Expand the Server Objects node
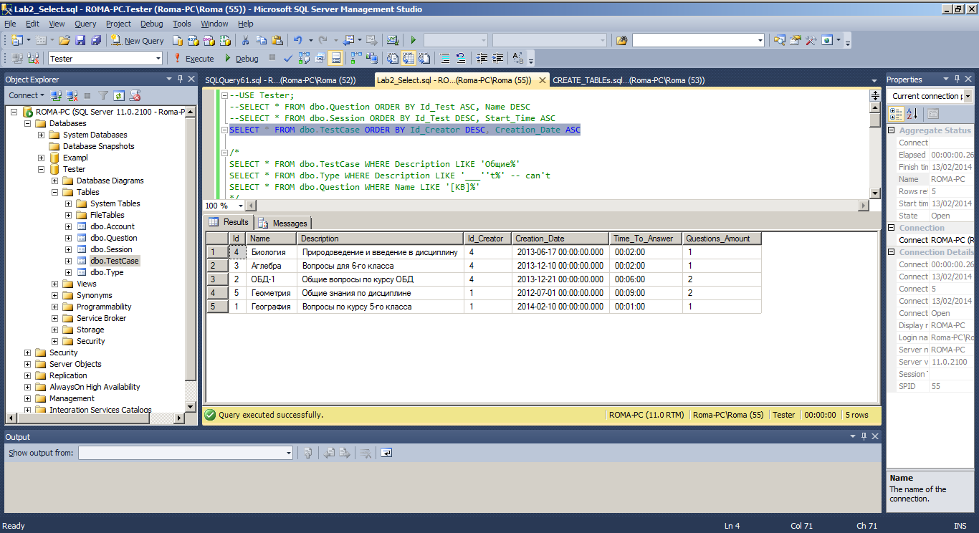This screenshot has height=533, width=979. point(27,364)
